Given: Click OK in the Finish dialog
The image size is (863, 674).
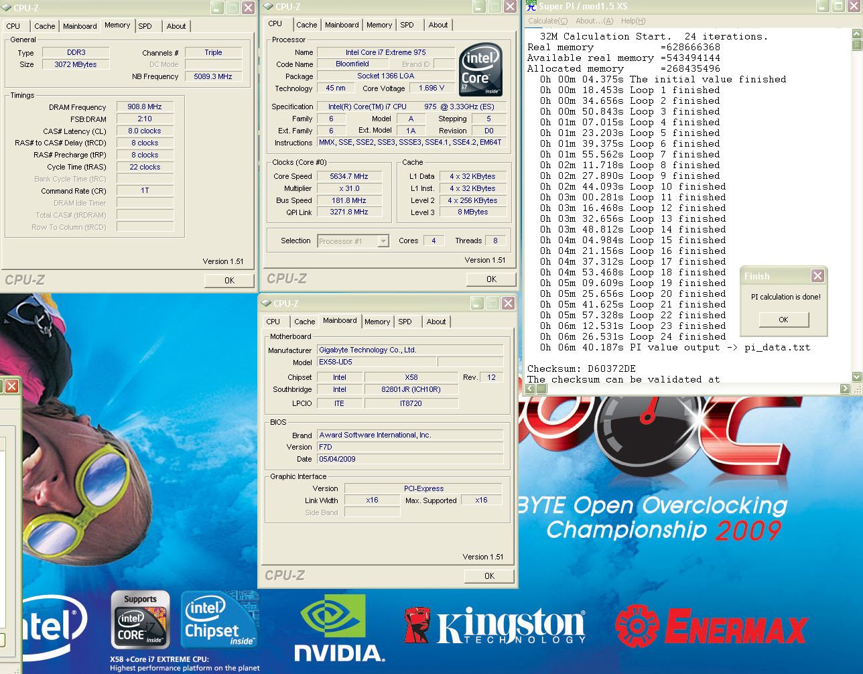Looking at the screenshot, I should coord(783,320).
